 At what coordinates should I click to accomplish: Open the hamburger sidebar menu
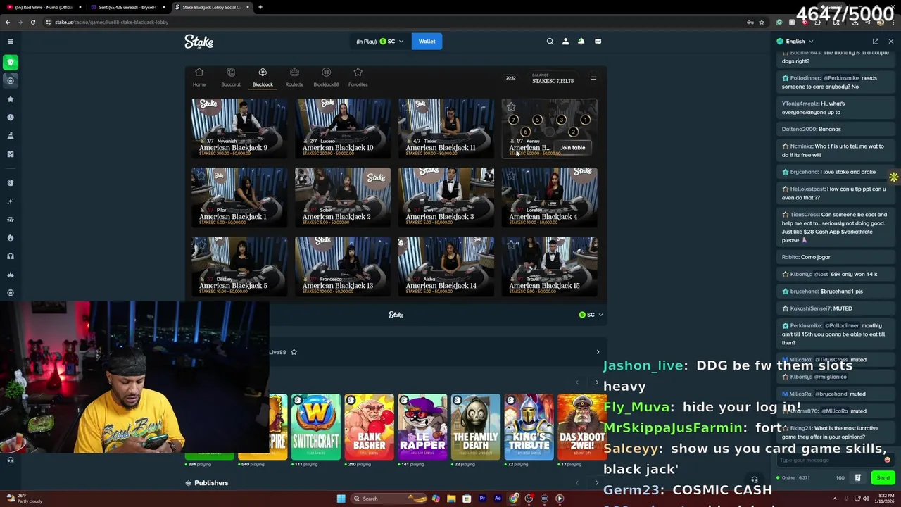click(11, 42)
